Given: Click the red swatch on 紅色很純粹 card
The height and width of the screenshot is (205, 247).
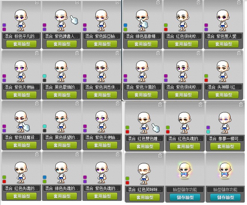Looking at the screenshot, I should click(166, 29).
